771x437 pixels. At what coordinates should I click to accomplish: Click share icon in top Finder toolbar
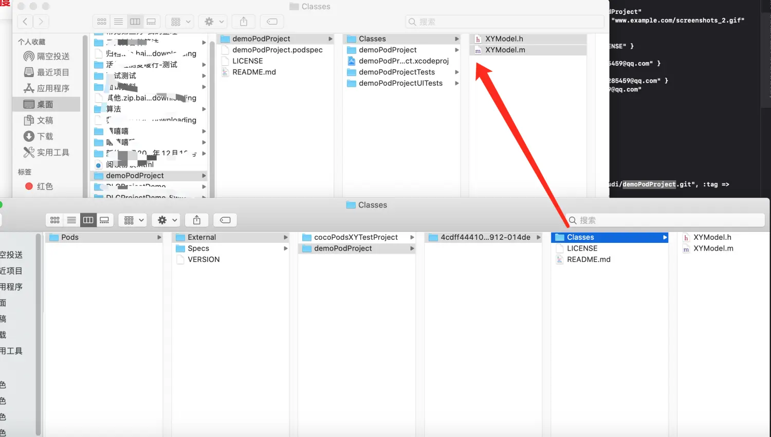pos(244,22)
